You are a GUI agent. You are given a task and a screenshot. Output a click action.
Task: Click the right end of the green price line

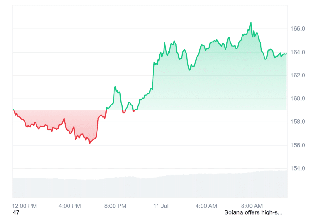286,54
